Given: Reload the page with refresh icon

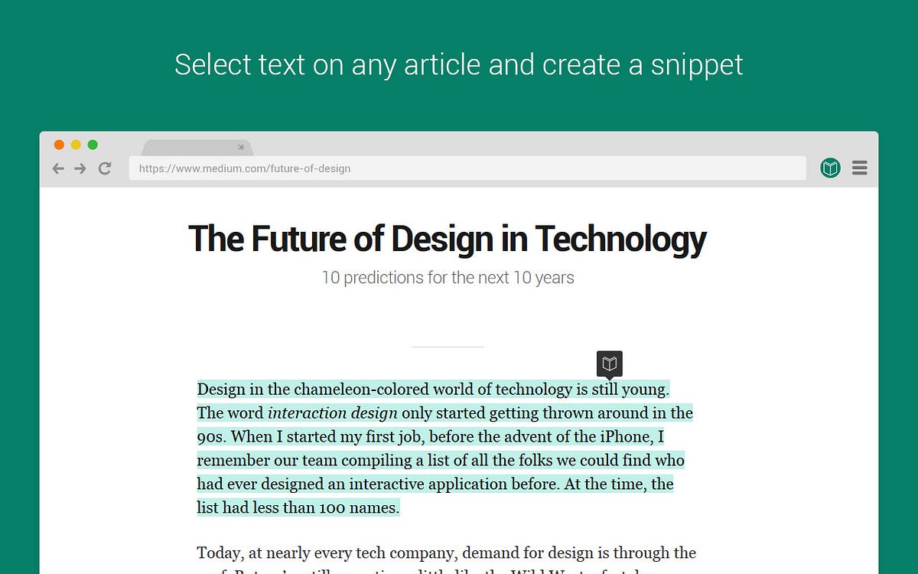Looking at the screenshot, I should click(105, 168).
